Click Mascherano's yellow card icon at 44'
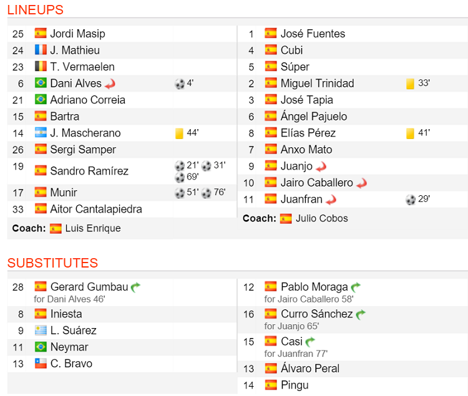Image resolution: width=468 pixels, height=396 pixels. [179, 133]
